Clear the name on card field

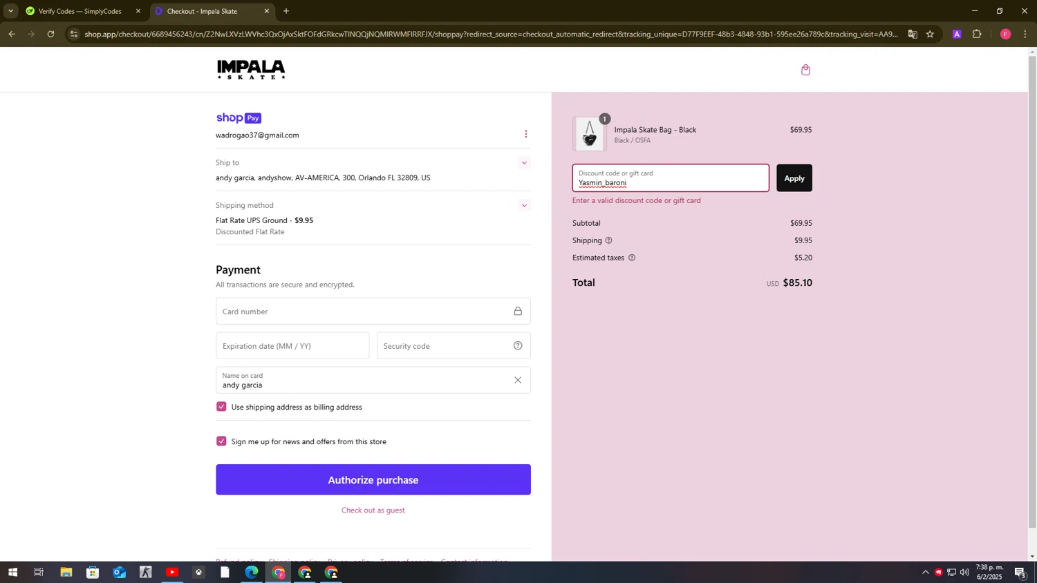[518, 380]
